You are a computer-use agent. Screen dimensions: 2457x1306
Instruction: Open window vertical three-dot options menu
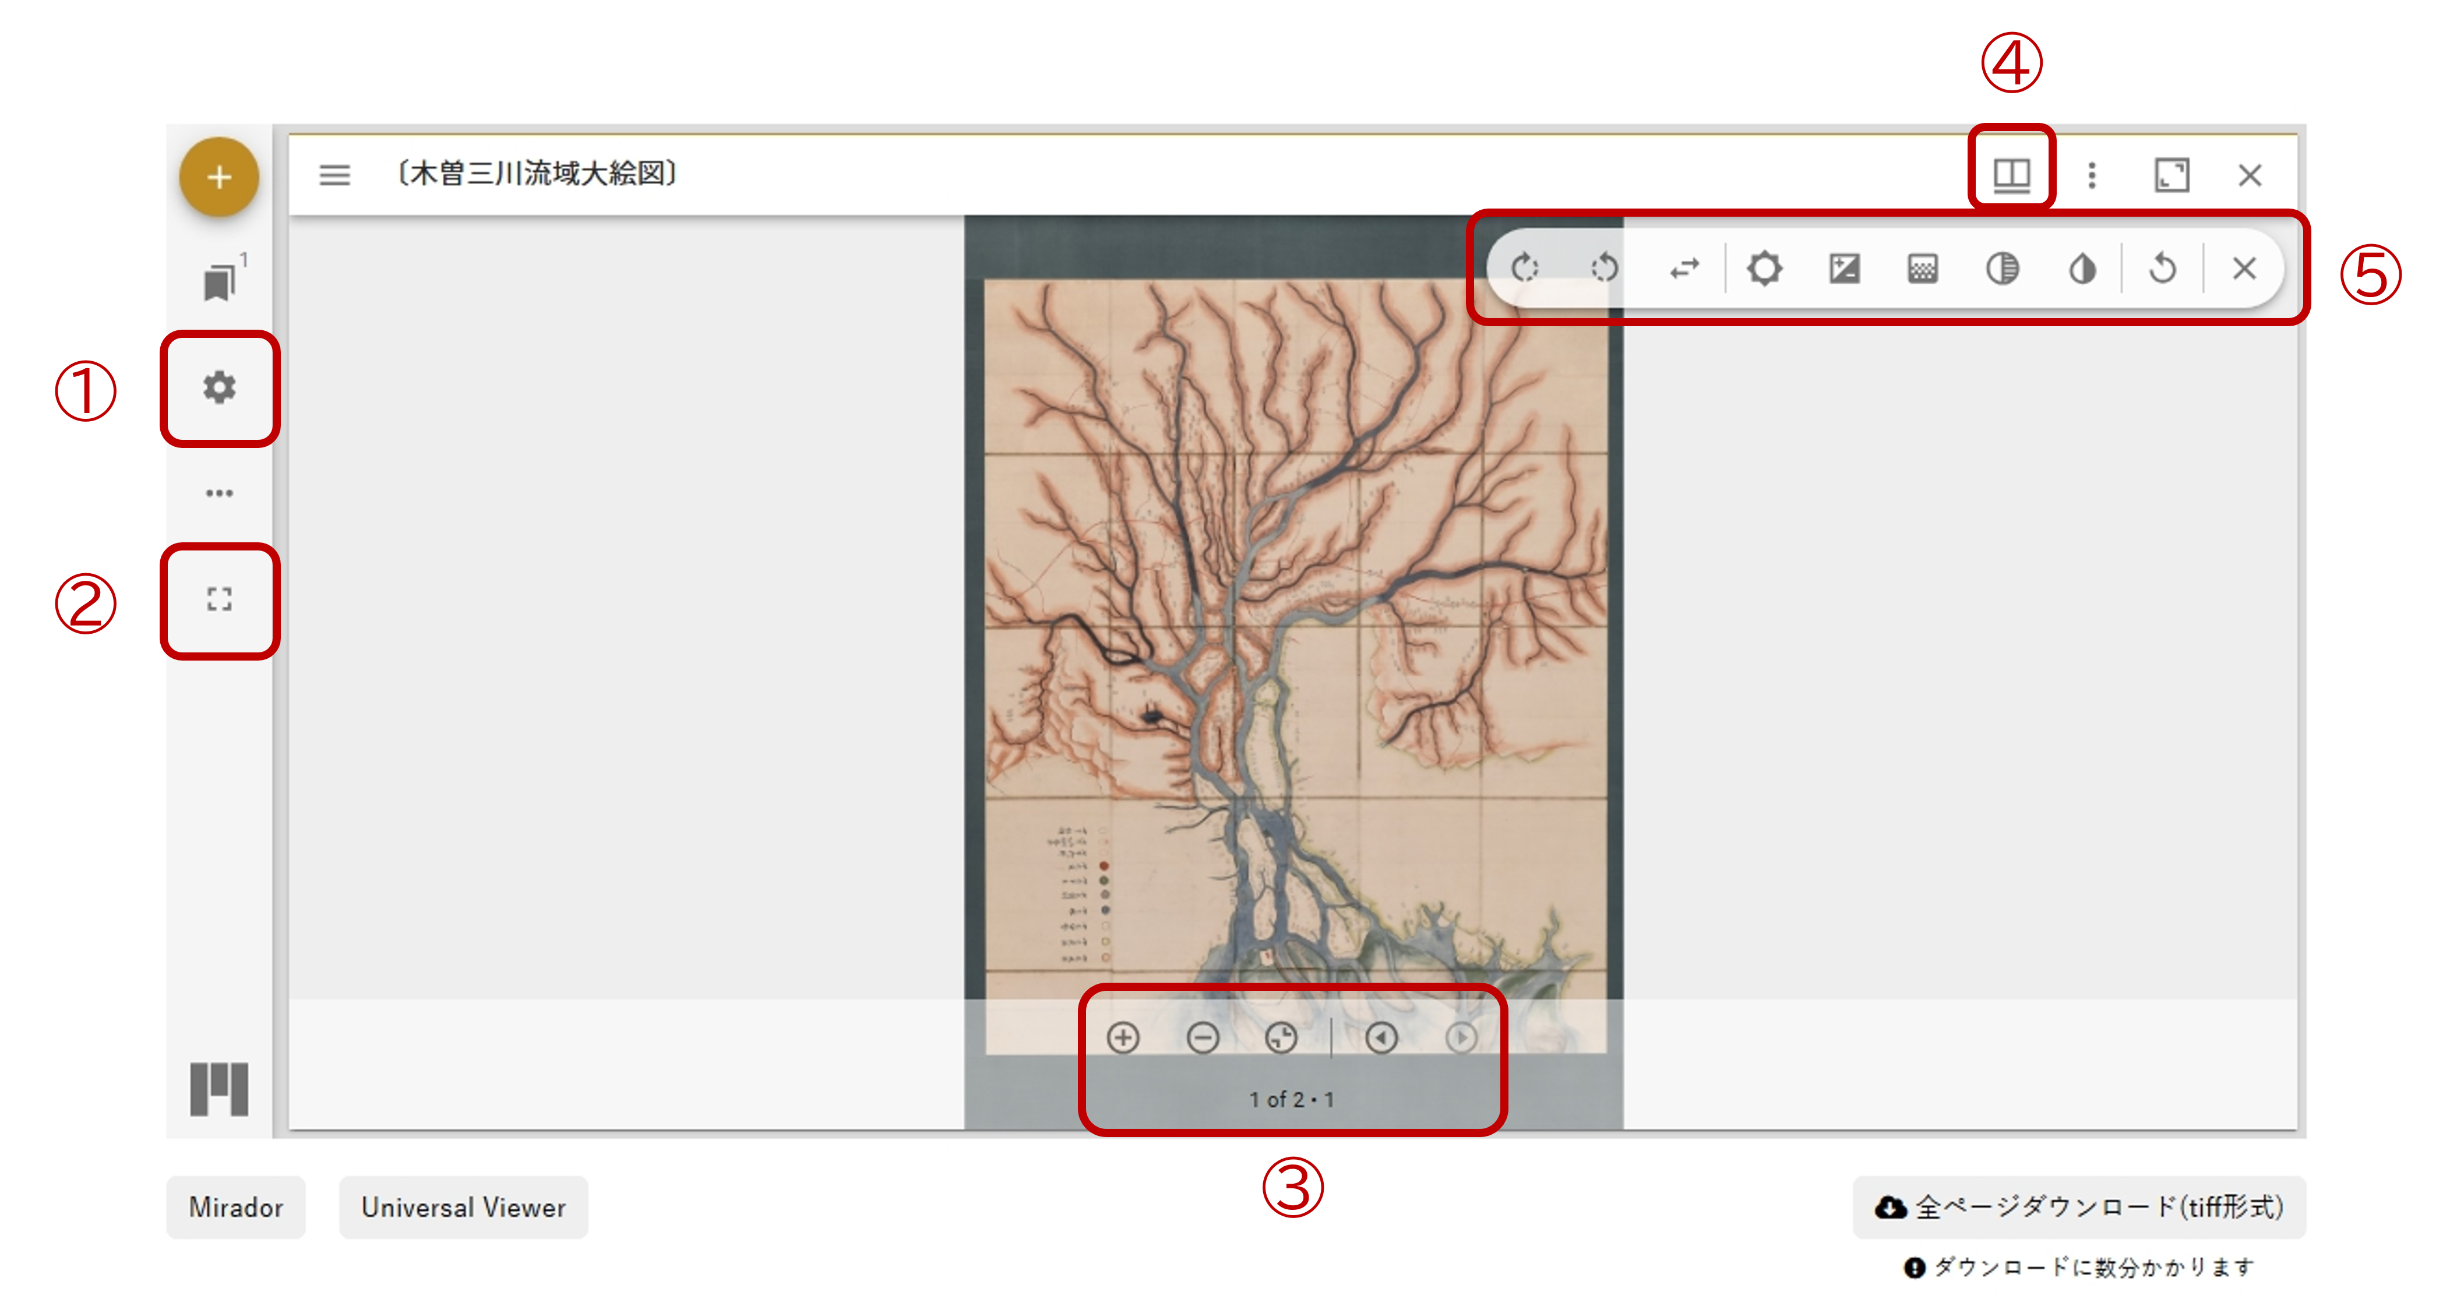point(2092,174)
